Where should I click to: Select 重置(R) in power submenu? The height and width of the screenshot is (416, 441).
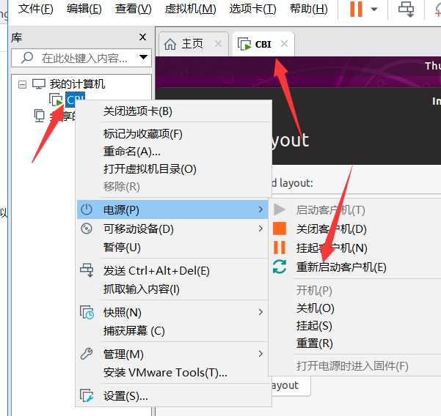click(x=315, y=343)
